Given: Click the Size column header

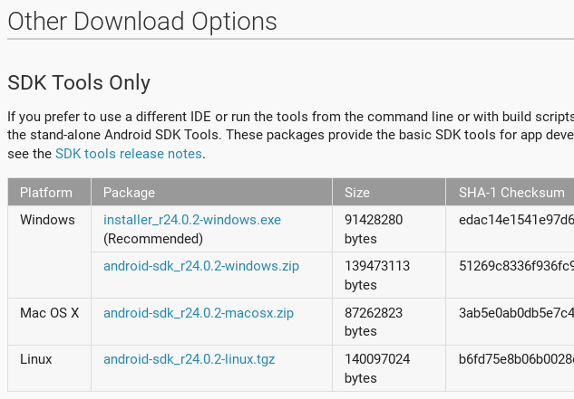Looking at the screenshot, I should 356,193.
